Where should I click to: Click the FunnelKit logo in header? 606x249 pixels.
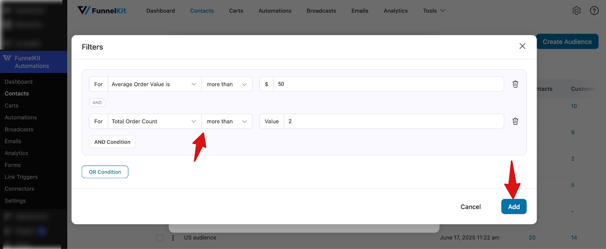point(102,11)
